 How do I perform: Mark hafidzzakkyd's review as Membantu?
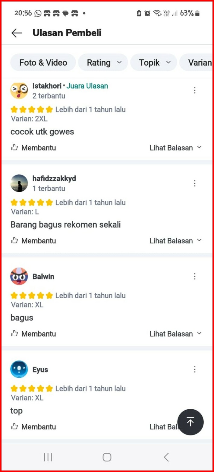[x=33, y=241]
